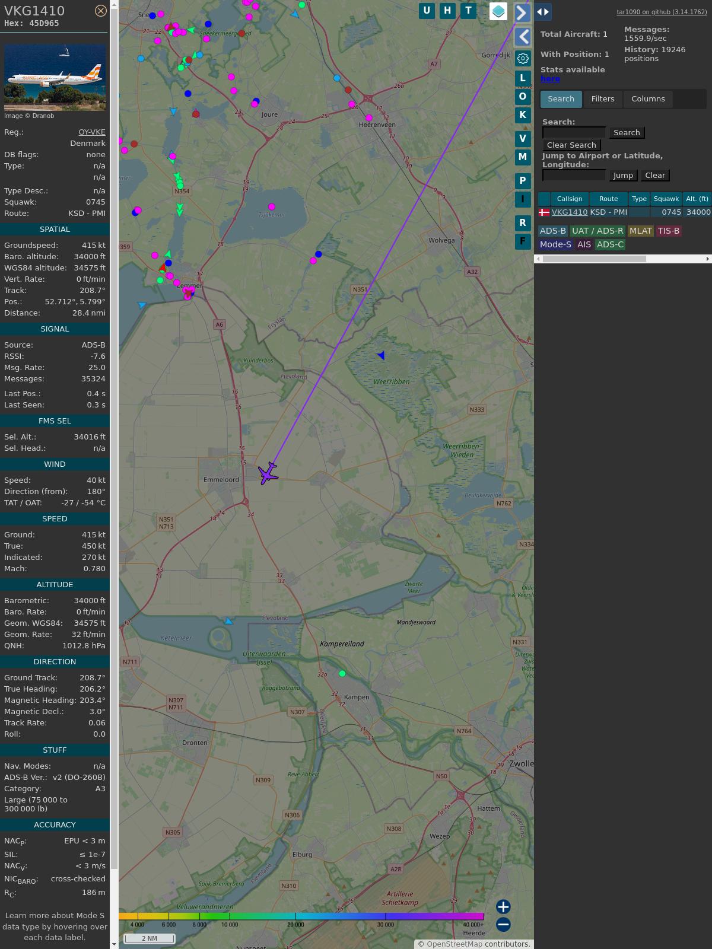Zoom out with the minus button
This screenshot has width=712, height=949.
(503, 924)
